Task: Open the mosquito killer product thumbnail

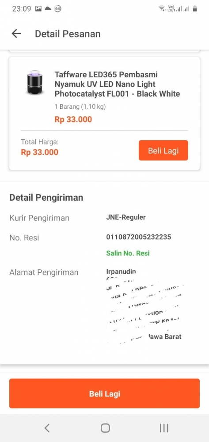Action: pyautogui.click(x=35, y=83)
